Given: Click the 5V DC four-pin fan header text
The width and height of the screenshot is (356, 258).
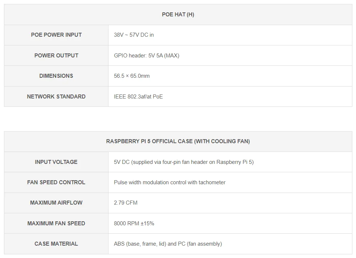Looking at the screenshot, I should click(184, 162).
